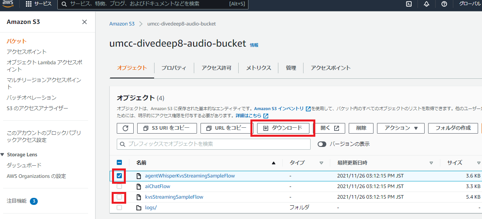Open バッチオペレーション sidebar link
This screenshot has height=219, width=482.
coord(31,98)
